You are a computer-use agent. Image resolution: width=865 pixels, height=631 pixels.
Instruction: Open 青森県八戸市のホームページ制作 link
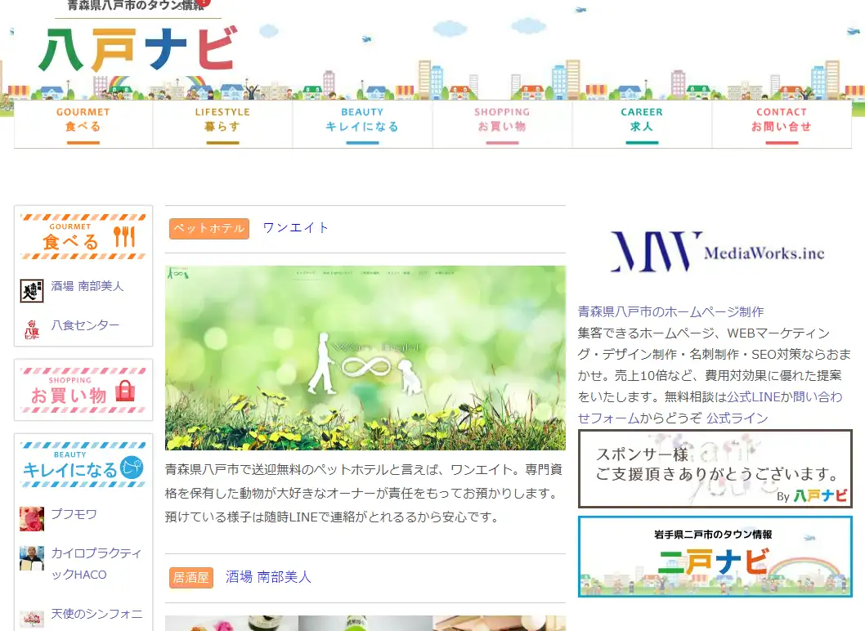(670, 311)
